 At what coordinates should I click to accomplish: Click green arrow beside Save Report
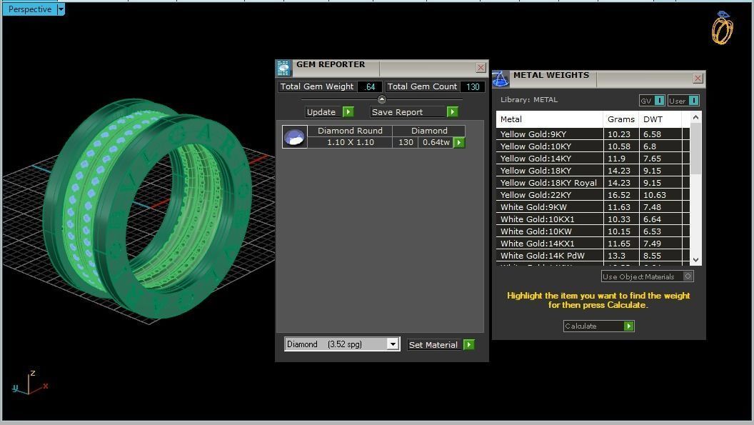coord(452,111)
